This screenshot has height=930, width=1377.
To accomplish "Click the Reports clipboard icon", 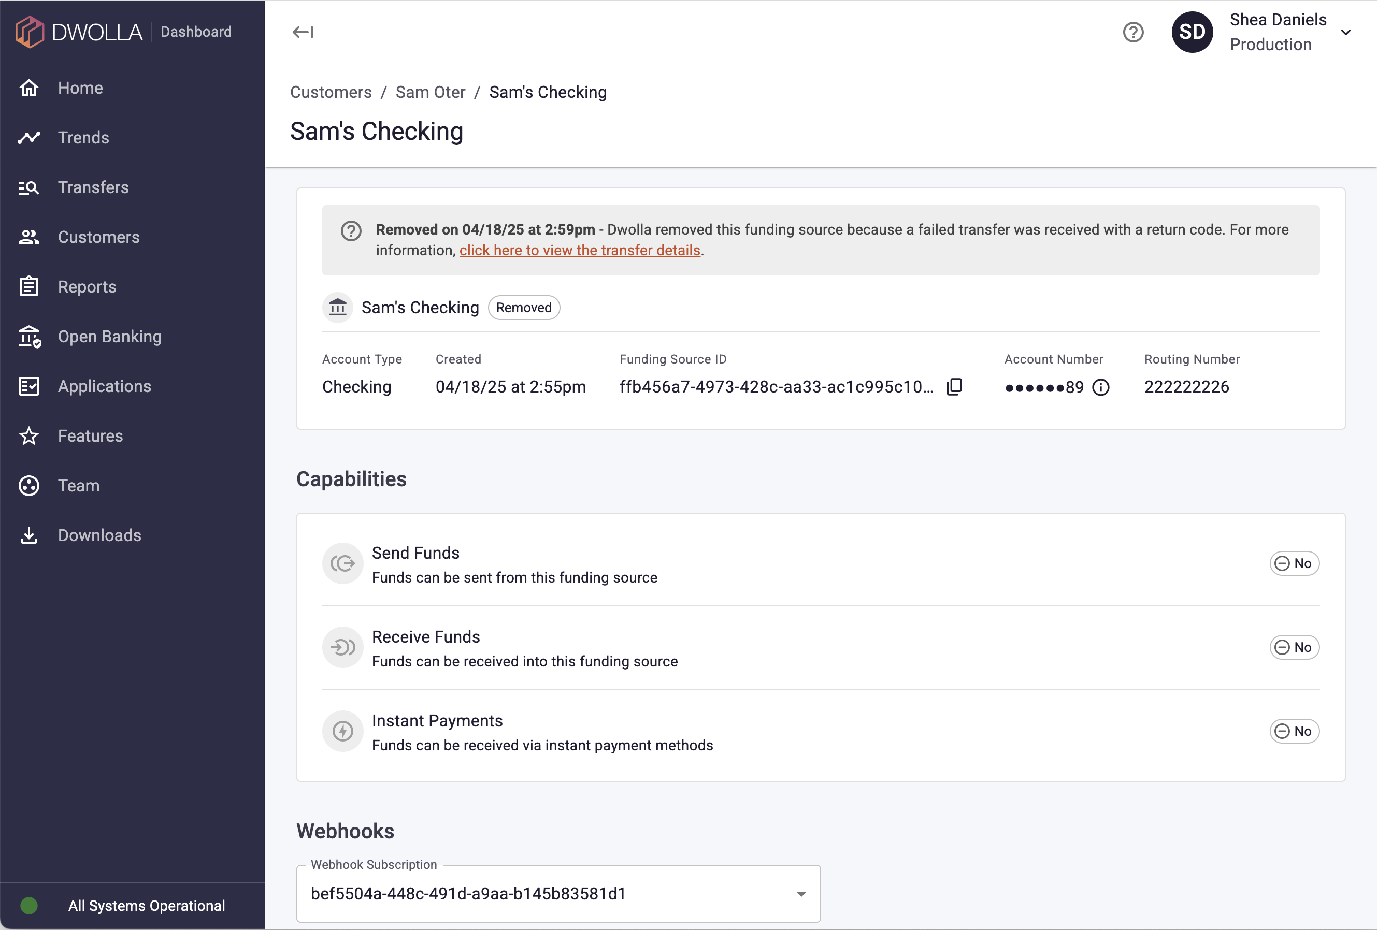I will 28,287.
